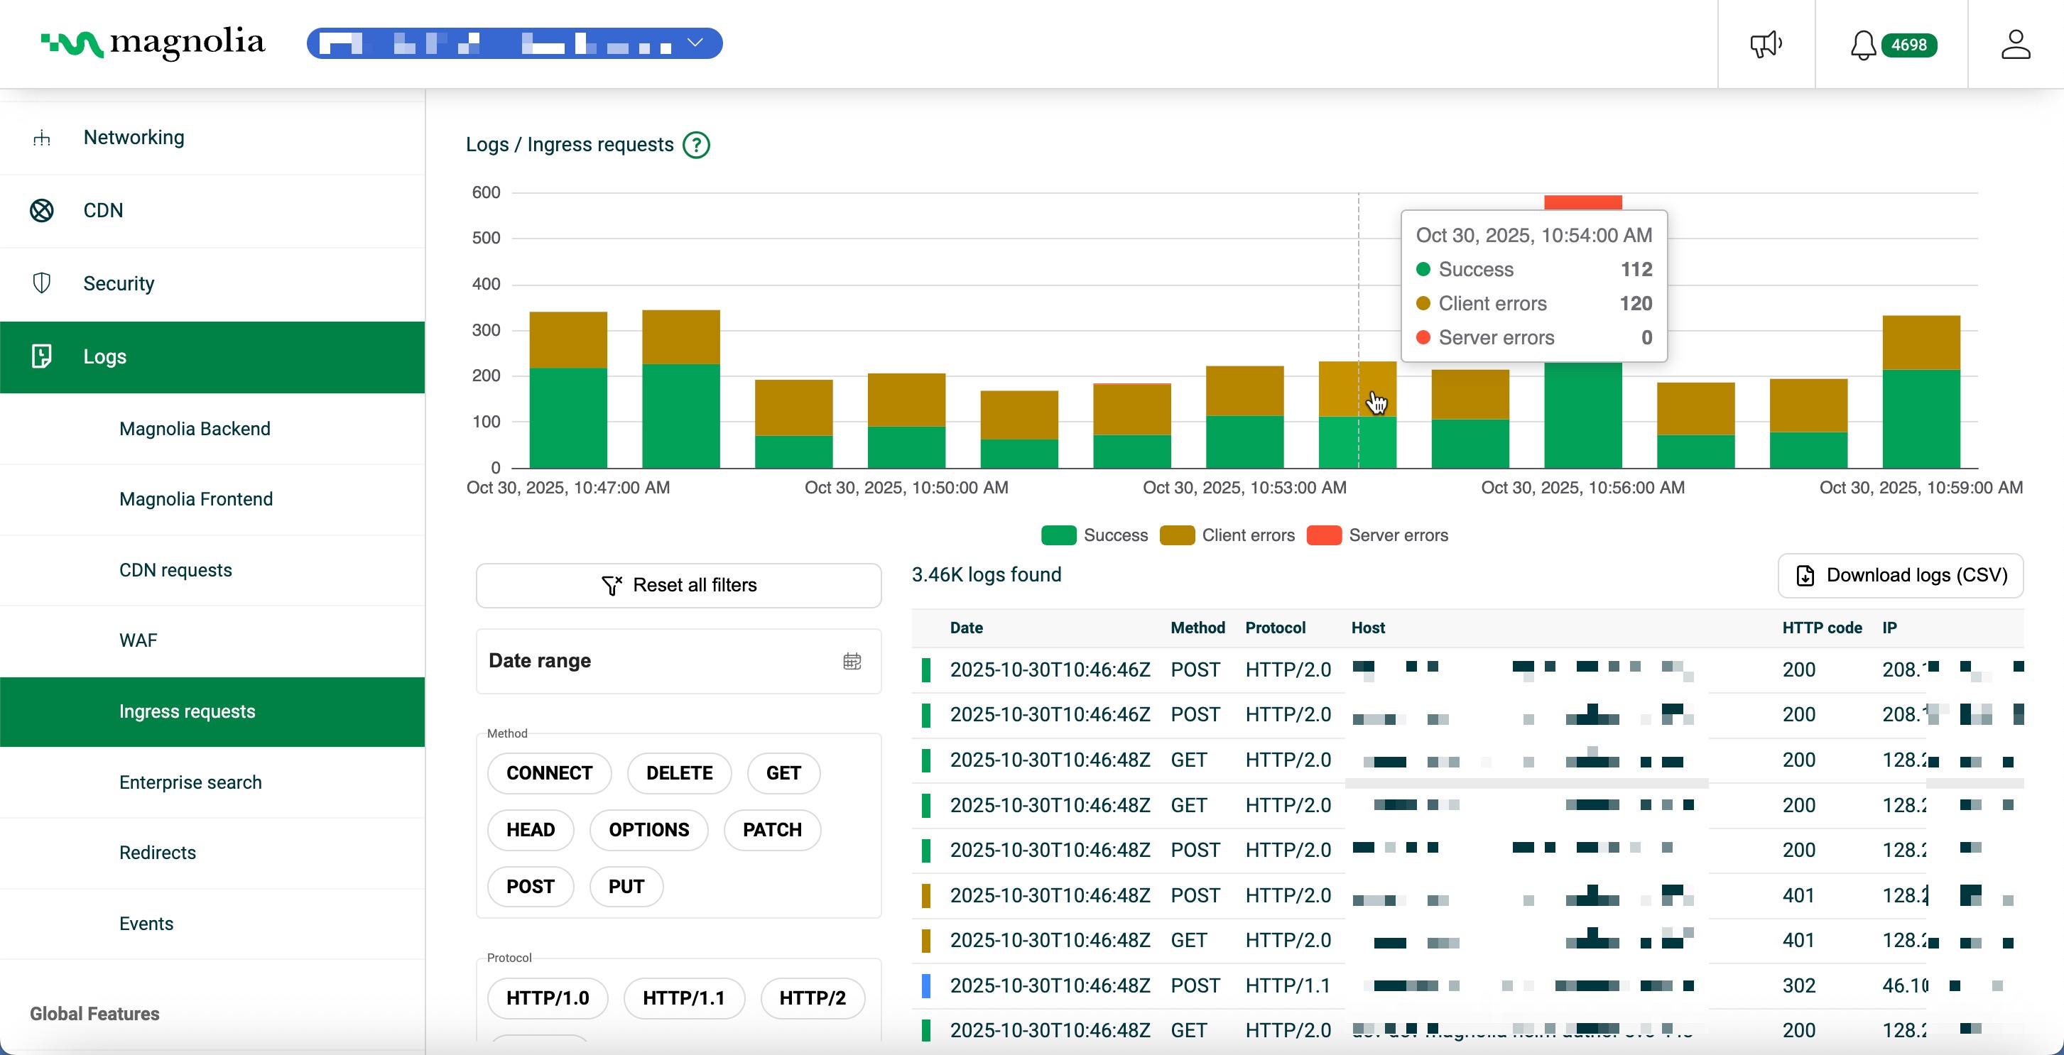Download logs as CSV

[x=1900, y=576]
